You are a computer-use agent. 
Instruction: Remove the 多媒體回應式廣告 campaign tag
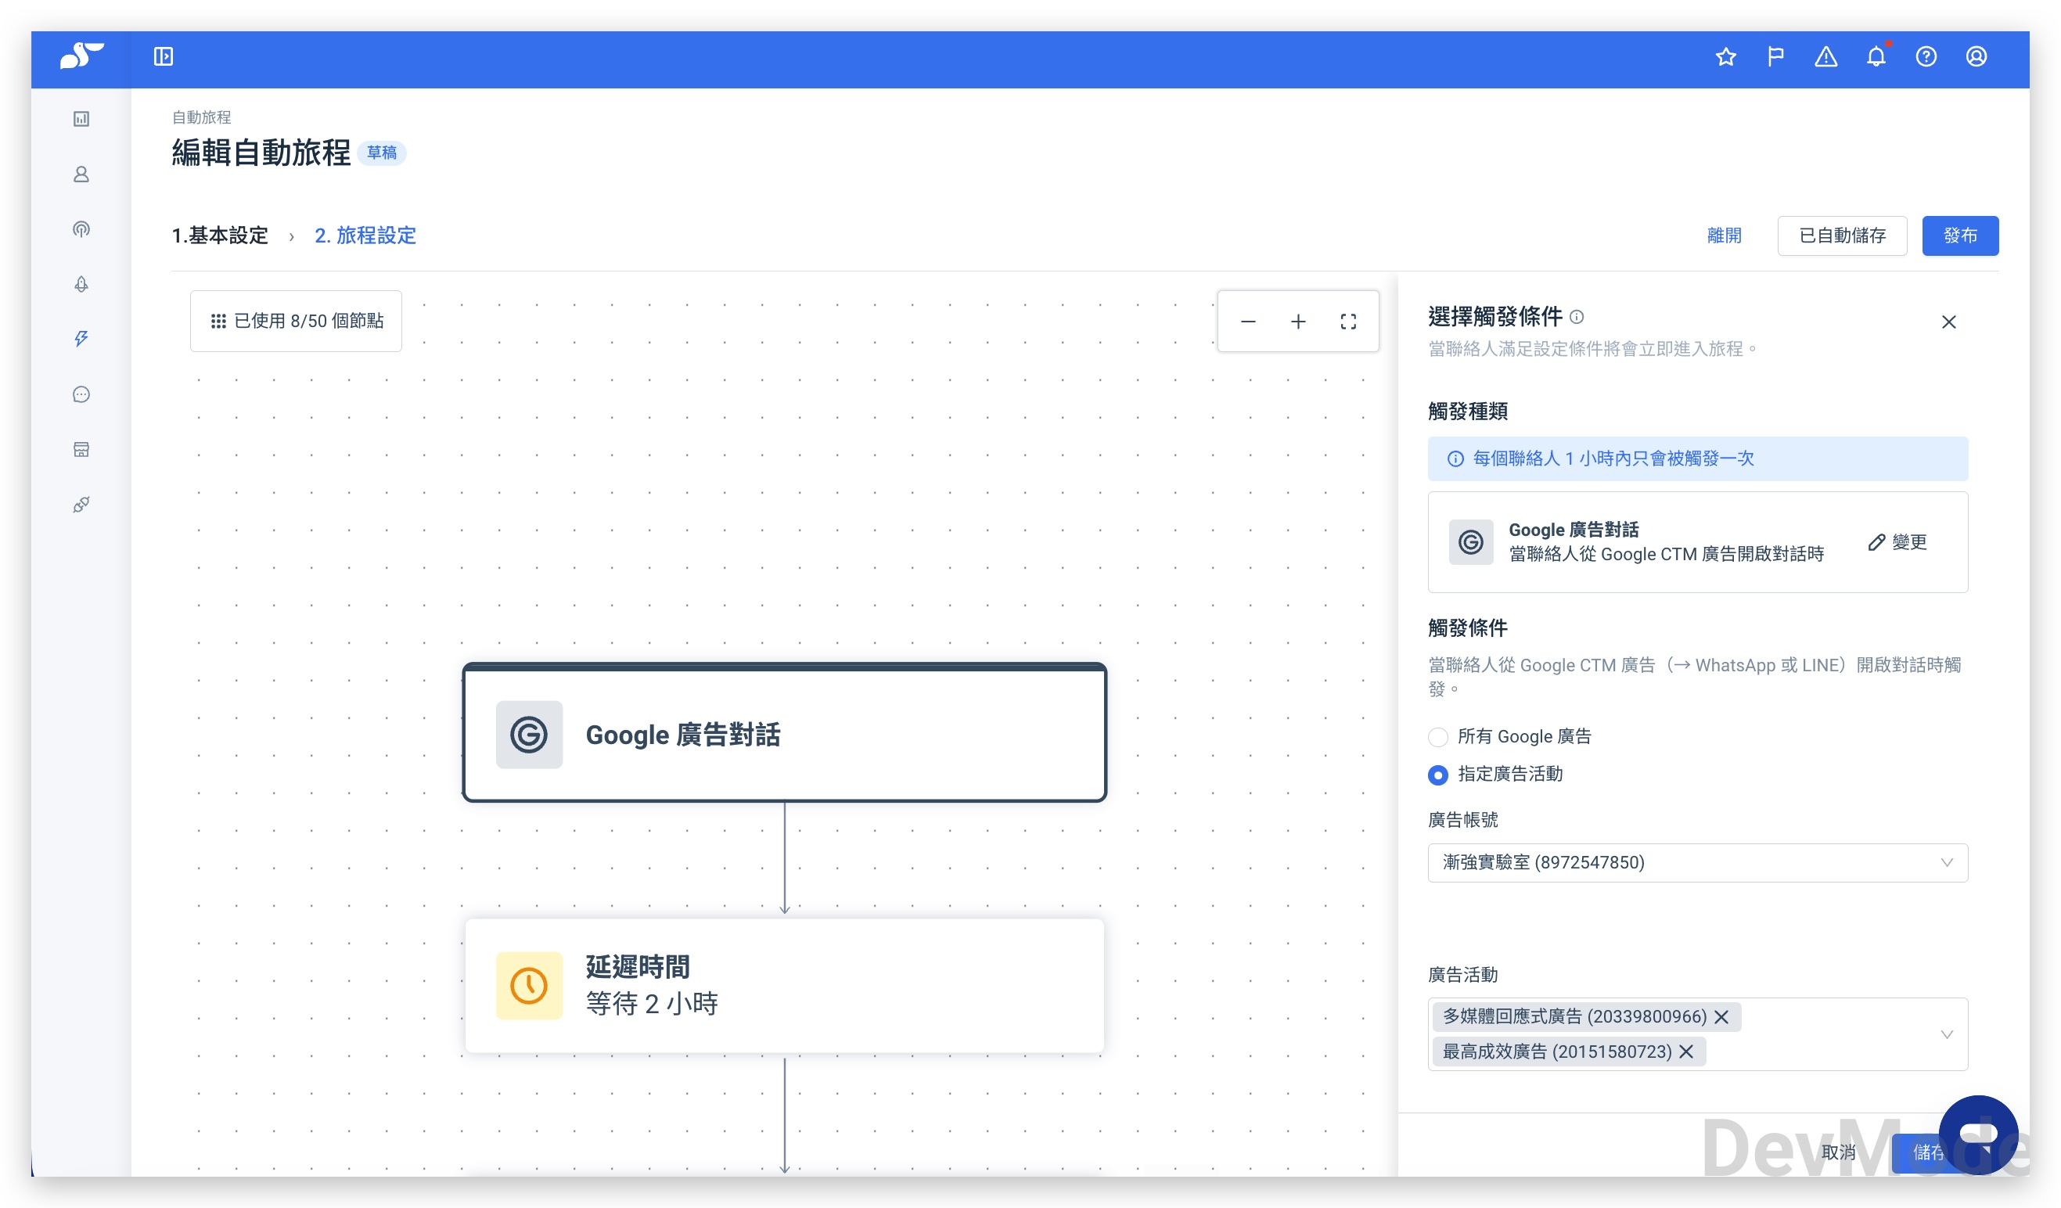click(1721, 1016)
